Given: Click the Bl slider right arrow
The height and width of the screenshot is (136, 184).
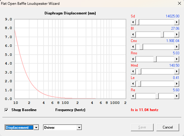Looking at the screenshot, I should point(176,35).
